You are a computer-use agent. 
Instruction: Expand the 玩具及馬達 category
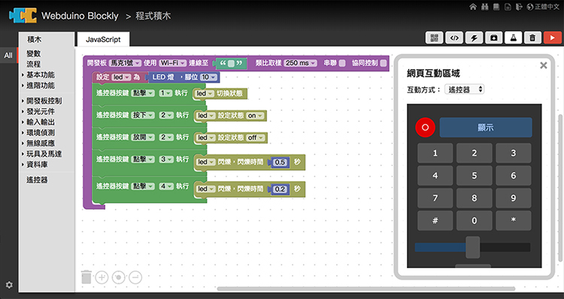coord(44,154)
